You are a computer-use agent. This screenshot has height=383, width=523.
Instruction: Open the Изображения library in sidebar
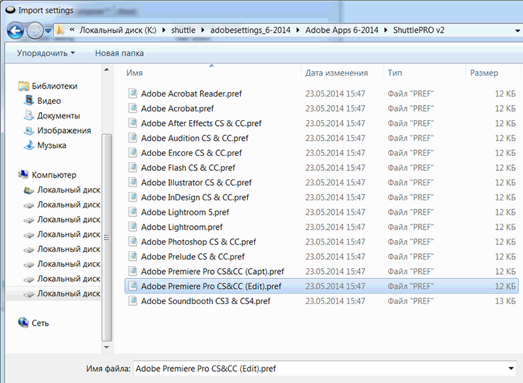tap(63, 130)
